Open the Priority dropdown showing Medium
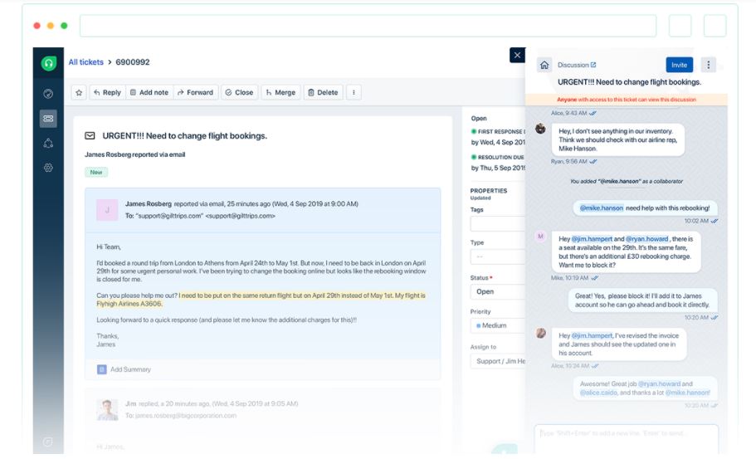 pyautogui.click(x=498, y=325)
